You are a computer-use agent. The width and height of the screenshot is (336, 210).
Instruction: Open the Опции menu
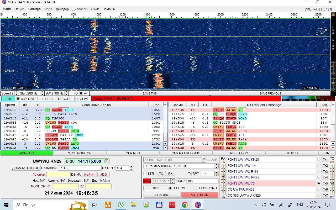coord(19,9)
